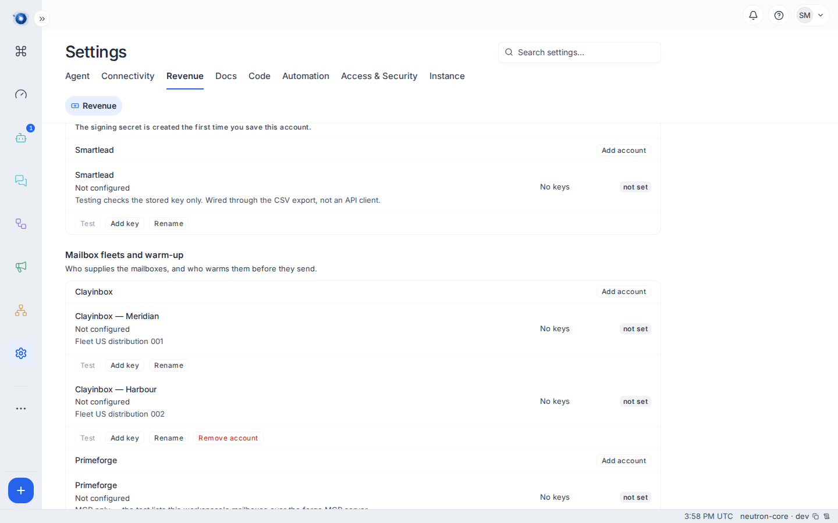Viewport: 838px width, 523px height.
Task: Click 'Fleet US distribution 001' text
Action: (119, 342)
